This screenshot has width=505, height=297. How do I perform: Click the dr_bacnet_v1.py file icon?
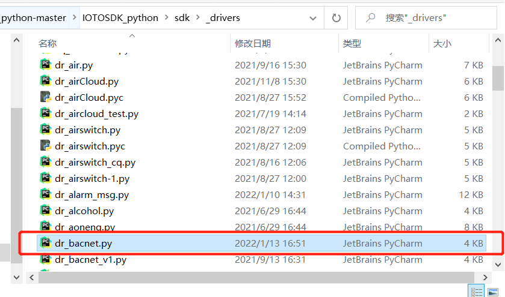click(45, 259)
